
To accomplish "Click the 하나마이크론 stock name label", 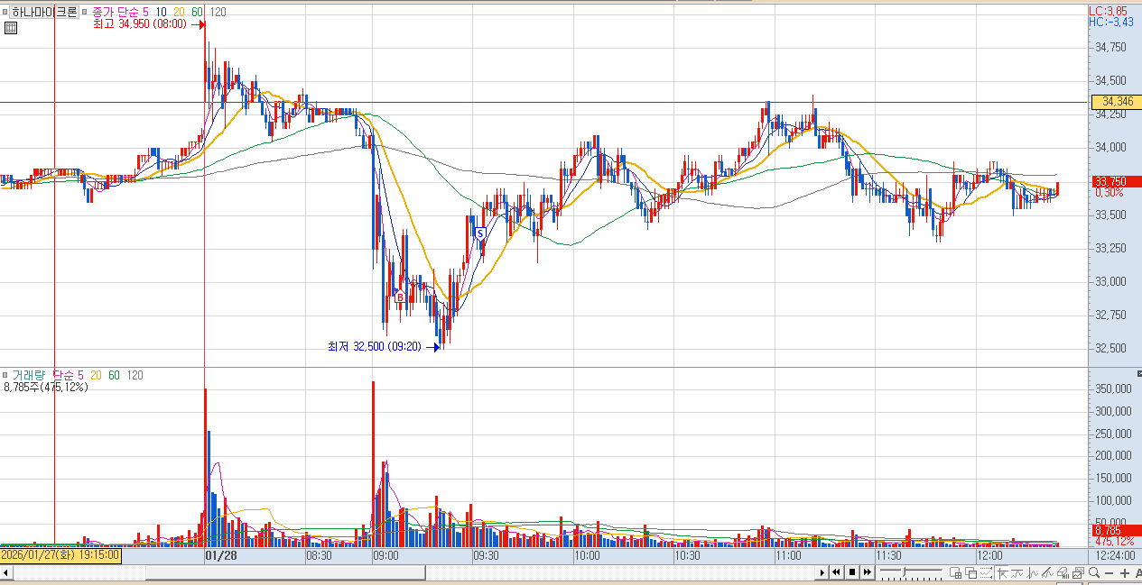I will point(44,13).
